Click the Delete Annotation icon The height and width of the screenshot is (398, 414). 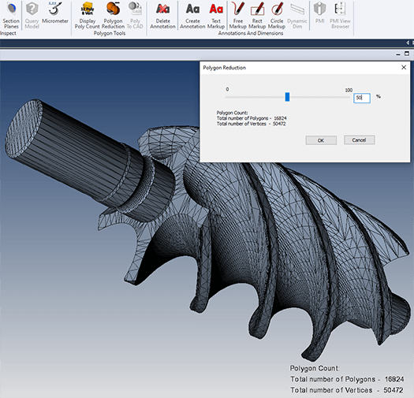click(x=162, y=15)
